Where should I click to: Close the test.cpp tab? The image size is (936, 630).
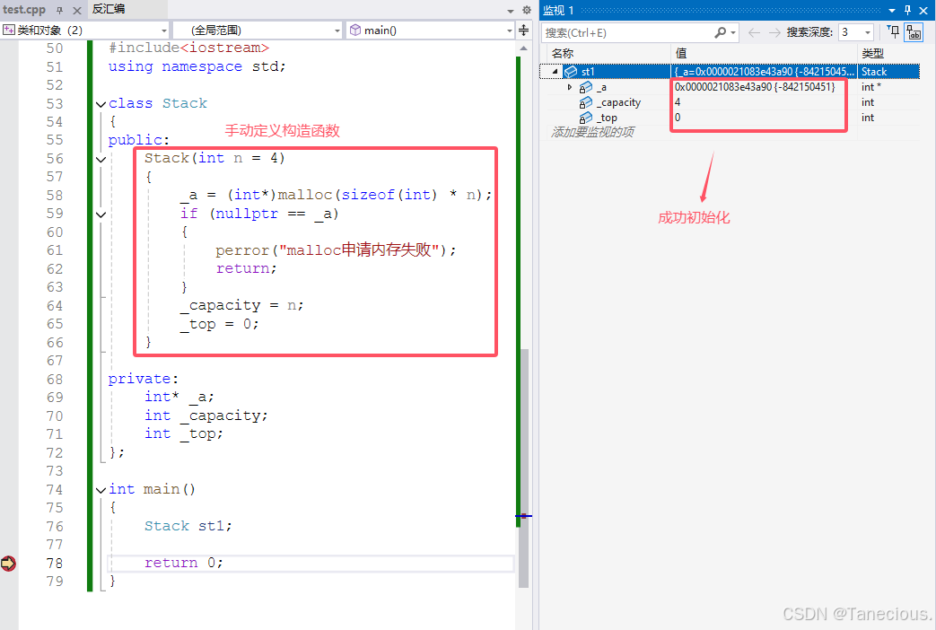click(77, 10)
